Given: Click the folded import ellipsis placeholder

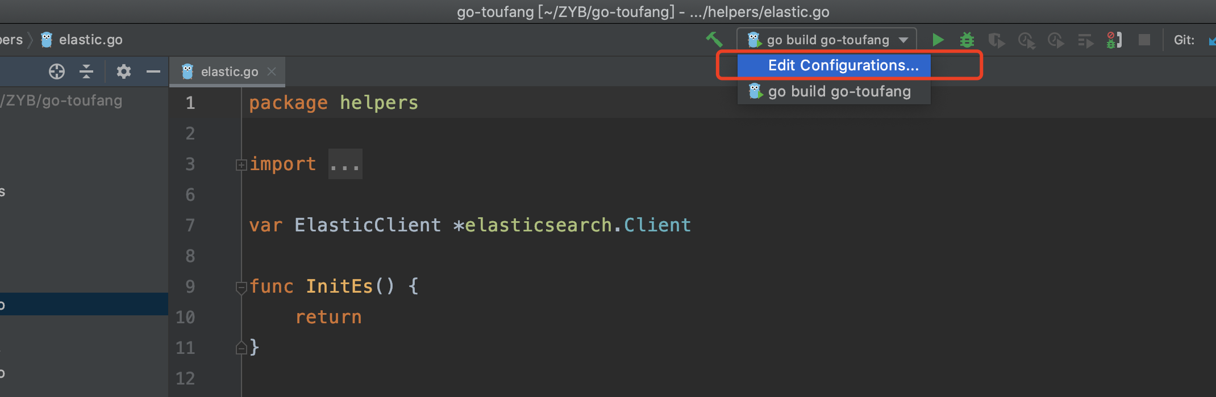Looking at the screenshot, I should coord(345,164).
